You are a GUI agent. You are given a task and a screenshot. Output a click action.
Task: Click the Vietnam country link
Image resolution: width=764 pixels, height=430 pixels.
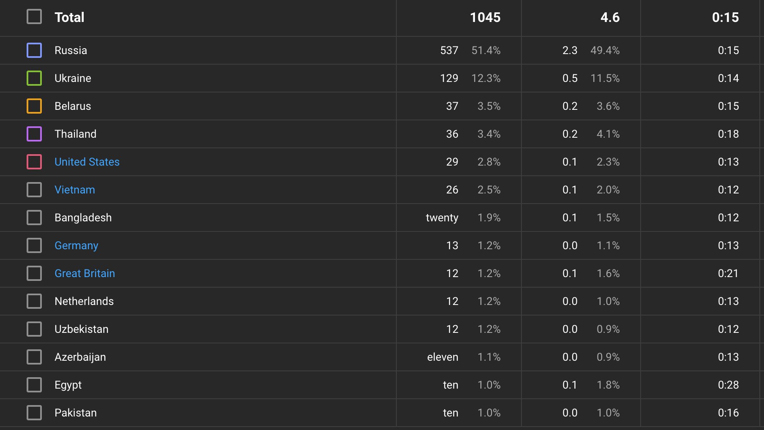point(75,190)
